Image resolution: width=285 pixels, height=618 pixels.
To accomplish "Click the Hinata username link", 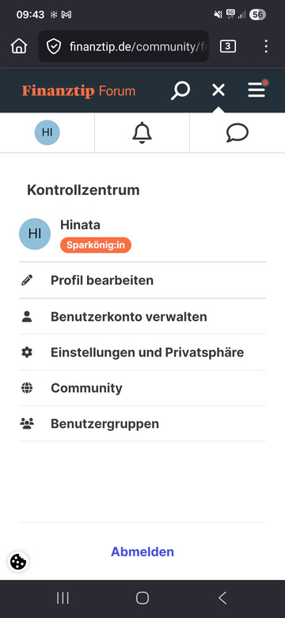I will (80, 225).
